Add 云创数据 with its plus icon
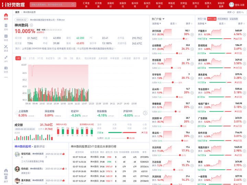This screenshot has width=247, height=185. tap(192, 49)
